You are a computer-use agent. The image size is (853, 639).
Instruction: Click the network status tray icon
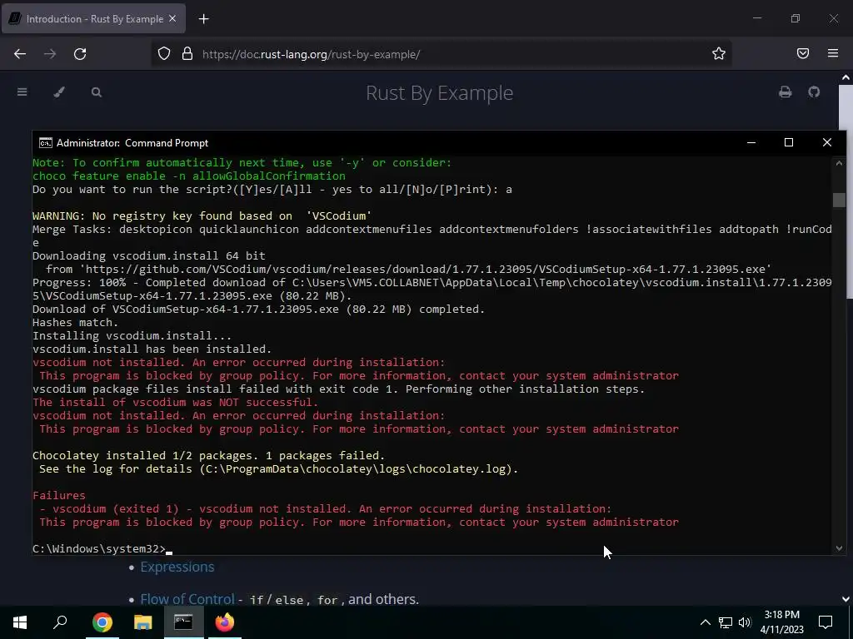click(x=726, y=622)
